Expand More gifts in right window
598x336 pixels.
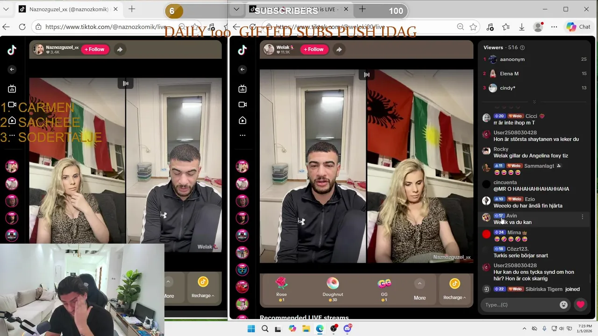coord(420,289)
